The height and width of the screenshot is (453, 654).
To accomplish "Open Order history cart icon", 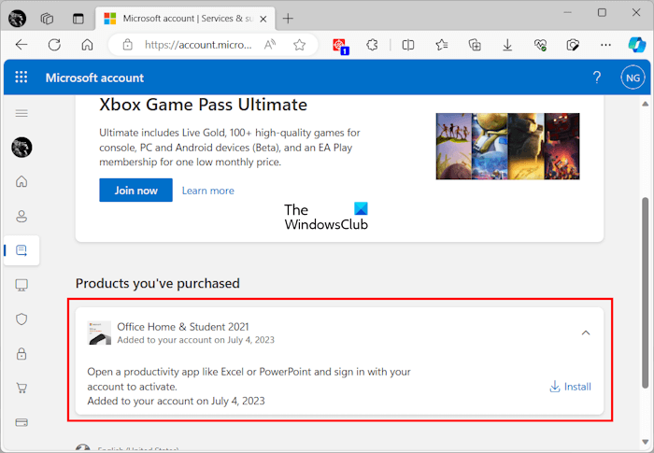I will [x=21, y=388].
